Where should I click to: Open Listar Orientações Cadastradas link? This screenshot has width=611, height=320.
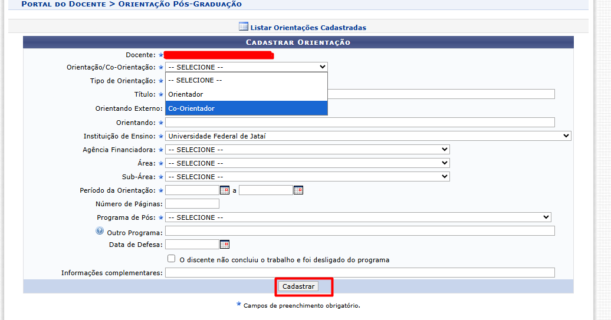click(308, 28)
